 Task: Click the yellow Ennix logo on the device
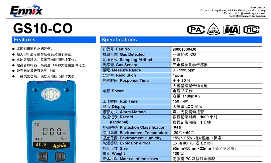click(x=61, y=145)
